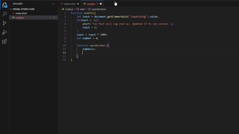Click 'getElementById' in line 2
The image size is (239, 134).
118,17
